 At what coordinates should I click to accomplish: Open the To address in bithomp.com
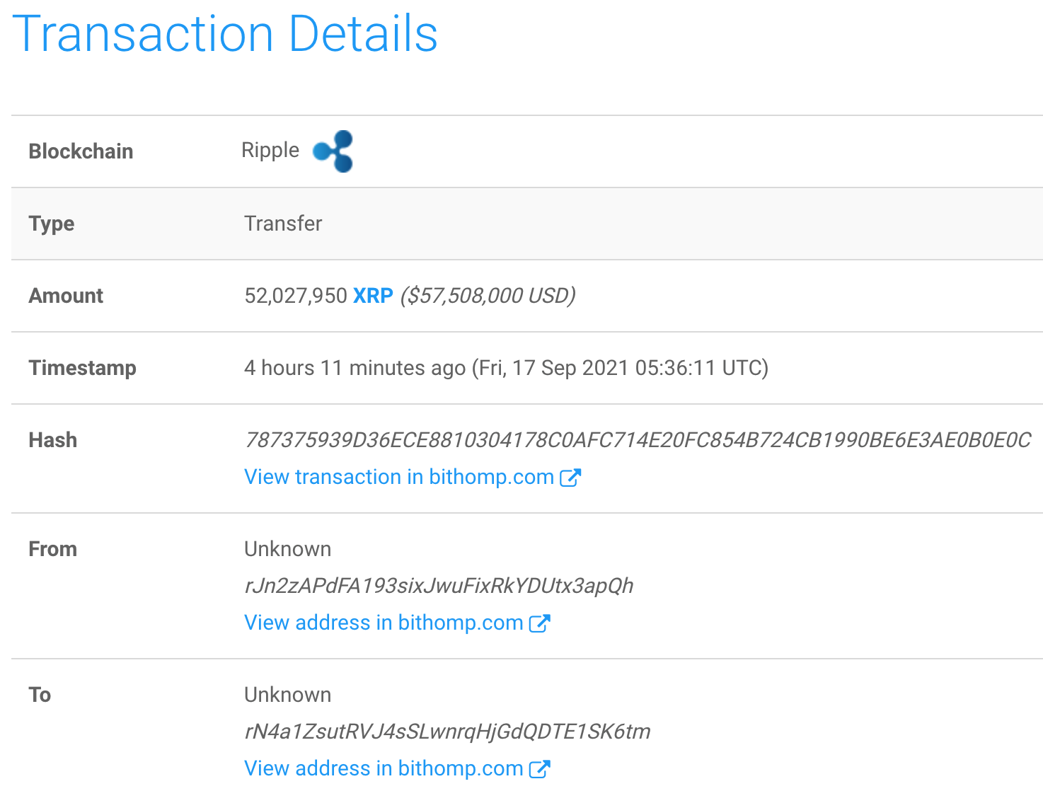pos(382,768)
